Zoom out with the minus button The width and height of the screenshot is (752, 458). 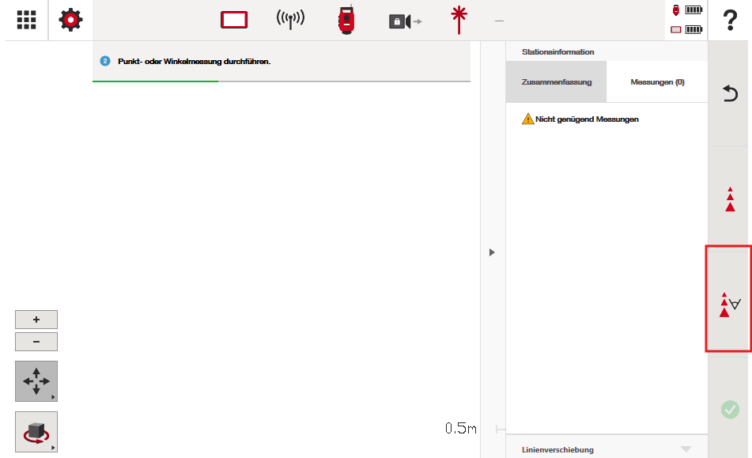(x=36, y=342)
